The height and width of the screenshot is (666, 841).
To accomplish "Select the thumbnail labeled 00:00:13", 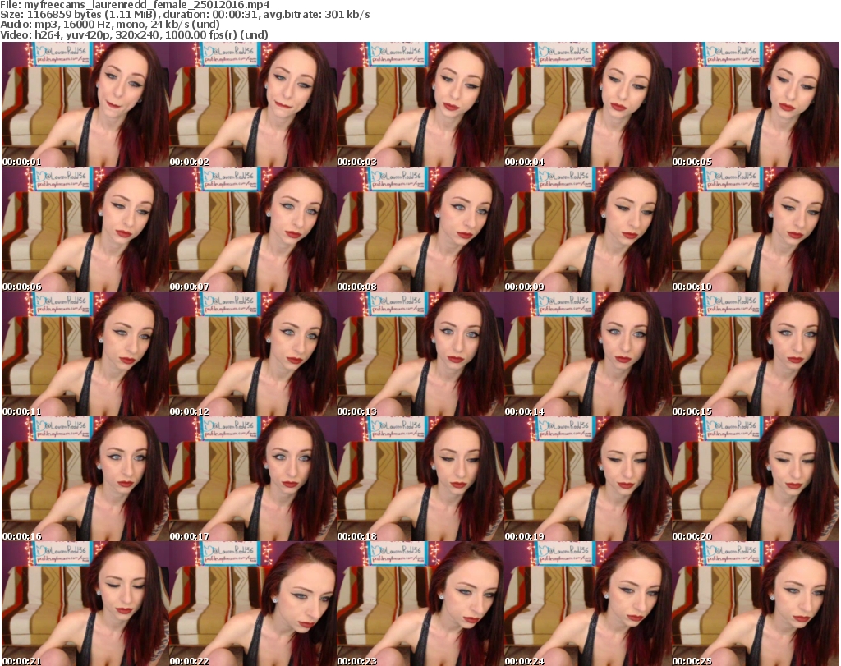I will 420,355.
